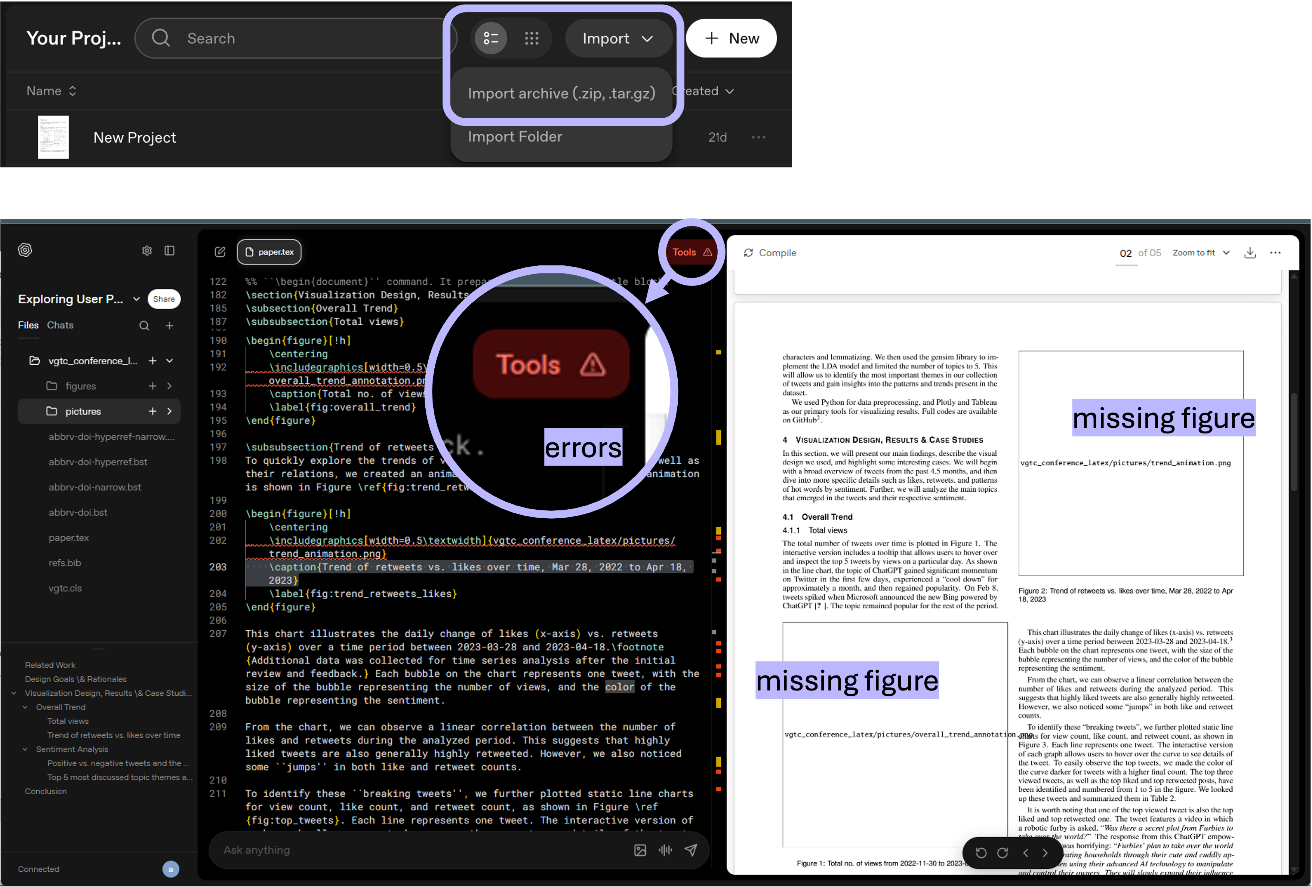
Task: Click the Compile refresh icon
Action: [x=748, y=253]
